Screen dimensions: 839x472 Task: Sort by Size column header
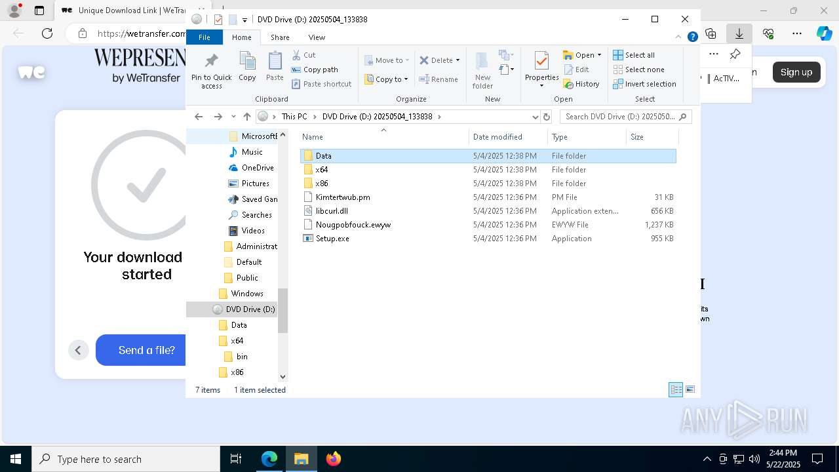point(653,137)
